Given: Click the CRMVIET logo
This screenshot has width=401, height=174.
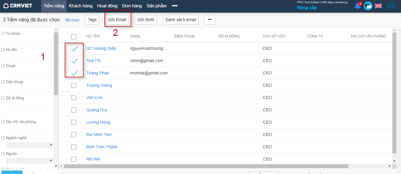Looking at the screenshot, I should pyautogui.click(x=18, y=6).
